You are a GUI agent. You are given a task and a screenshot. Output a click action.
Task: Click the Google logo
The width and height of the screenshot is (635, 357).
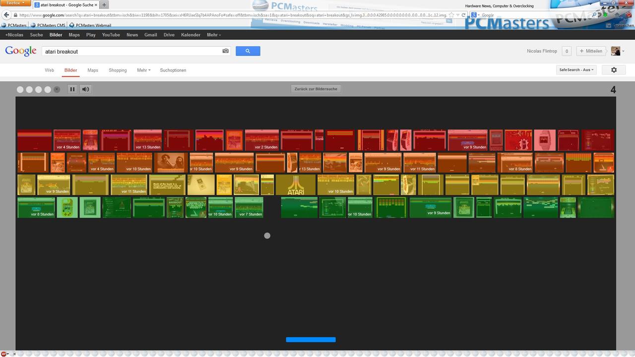point(21,51)
